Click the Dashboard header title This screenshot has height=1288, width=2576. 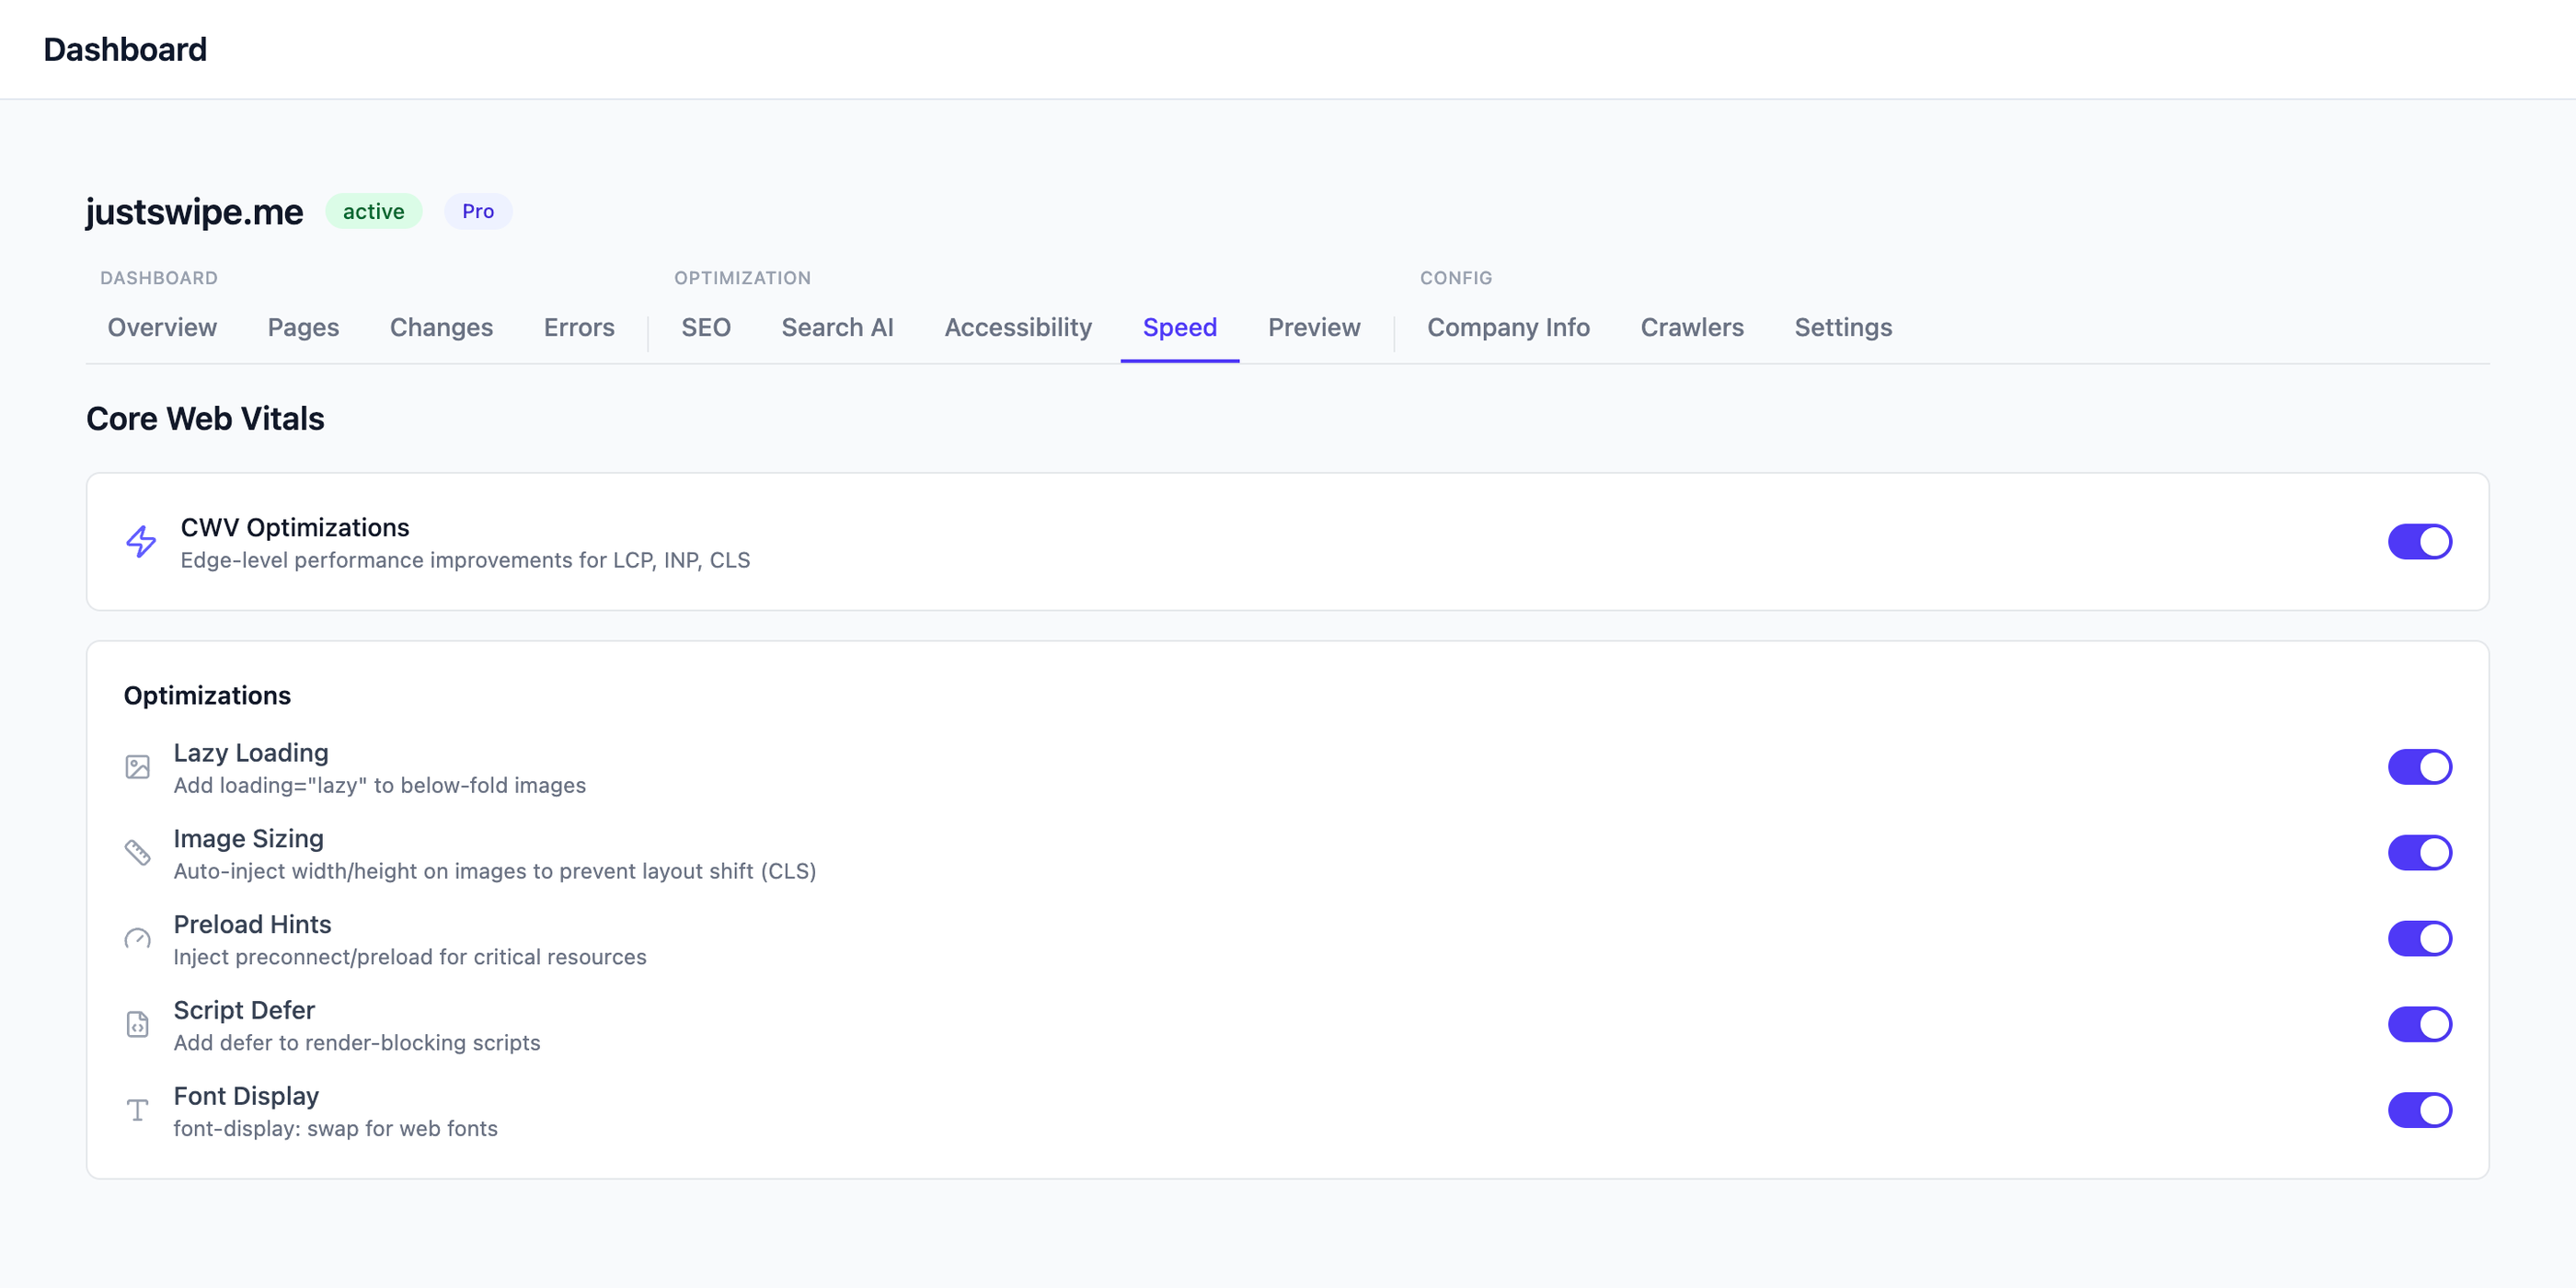125,49
